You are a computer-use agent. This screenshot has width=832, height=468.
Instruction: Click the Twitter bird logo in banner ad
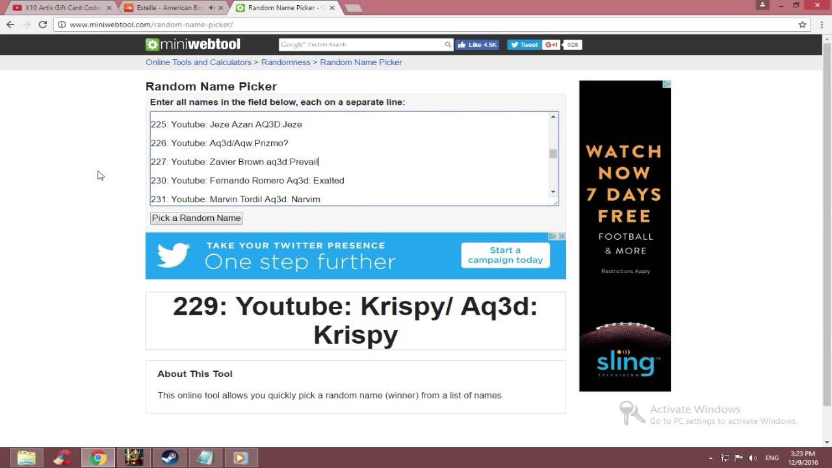174,255
